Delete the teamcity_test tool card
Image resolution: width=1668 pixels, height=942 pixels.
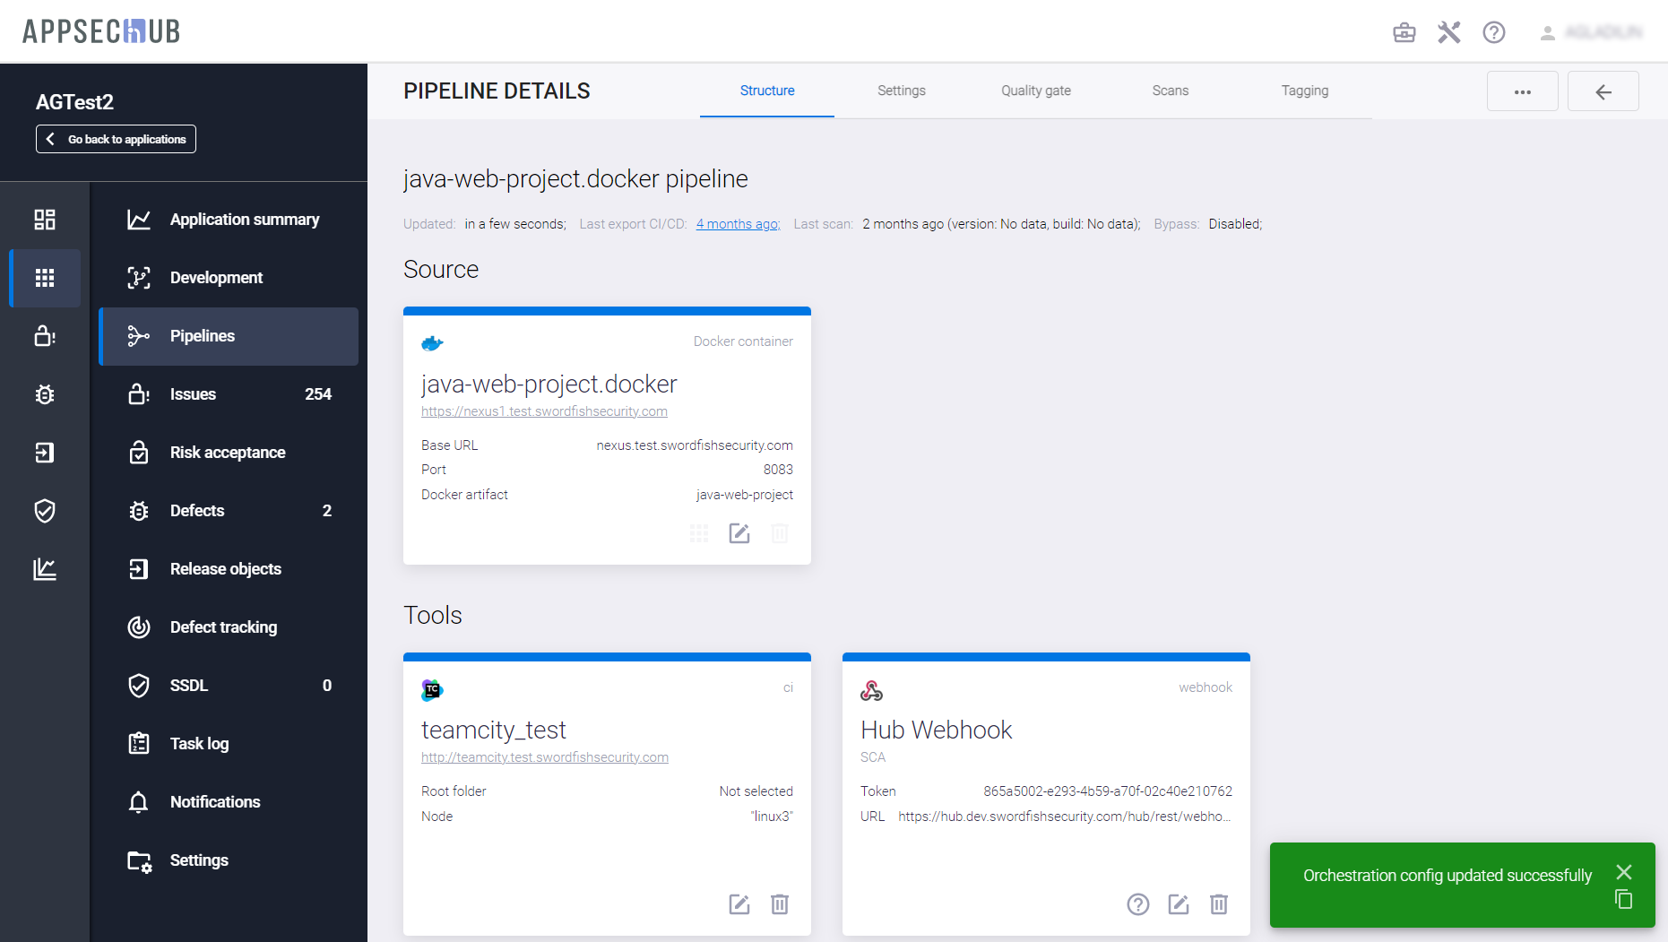tap(779, 904)
